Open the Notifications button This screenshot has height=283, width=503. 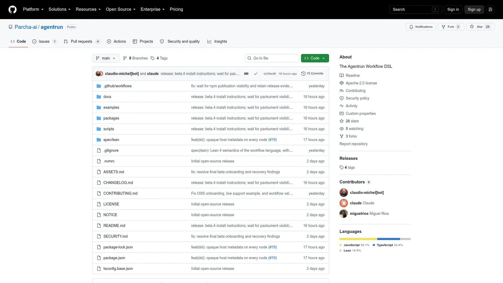421,27
